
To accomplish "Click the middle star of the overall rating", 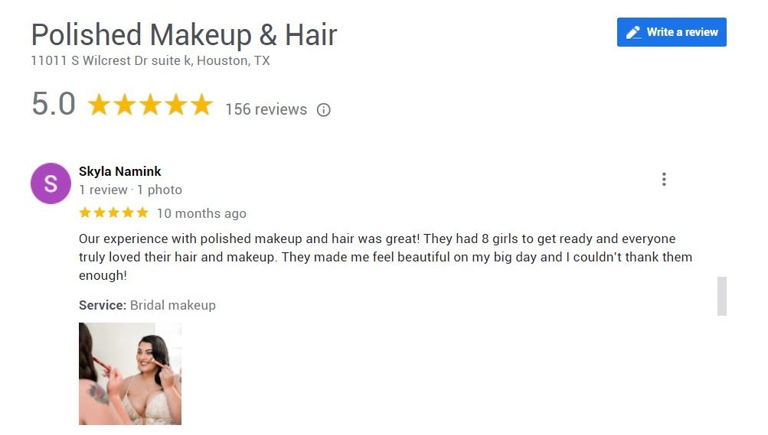I will point(150,105).
